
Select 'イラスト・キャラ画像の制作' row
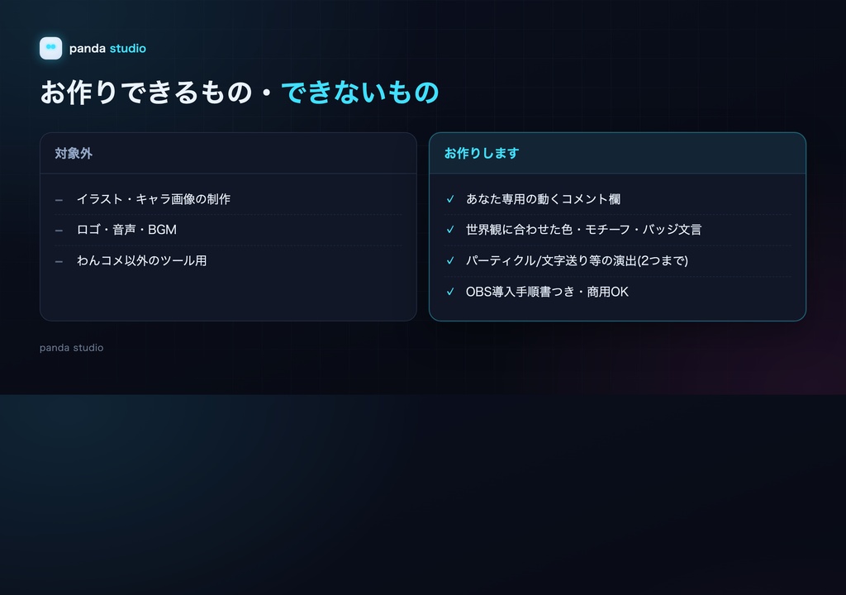click(x=228, y=199)
